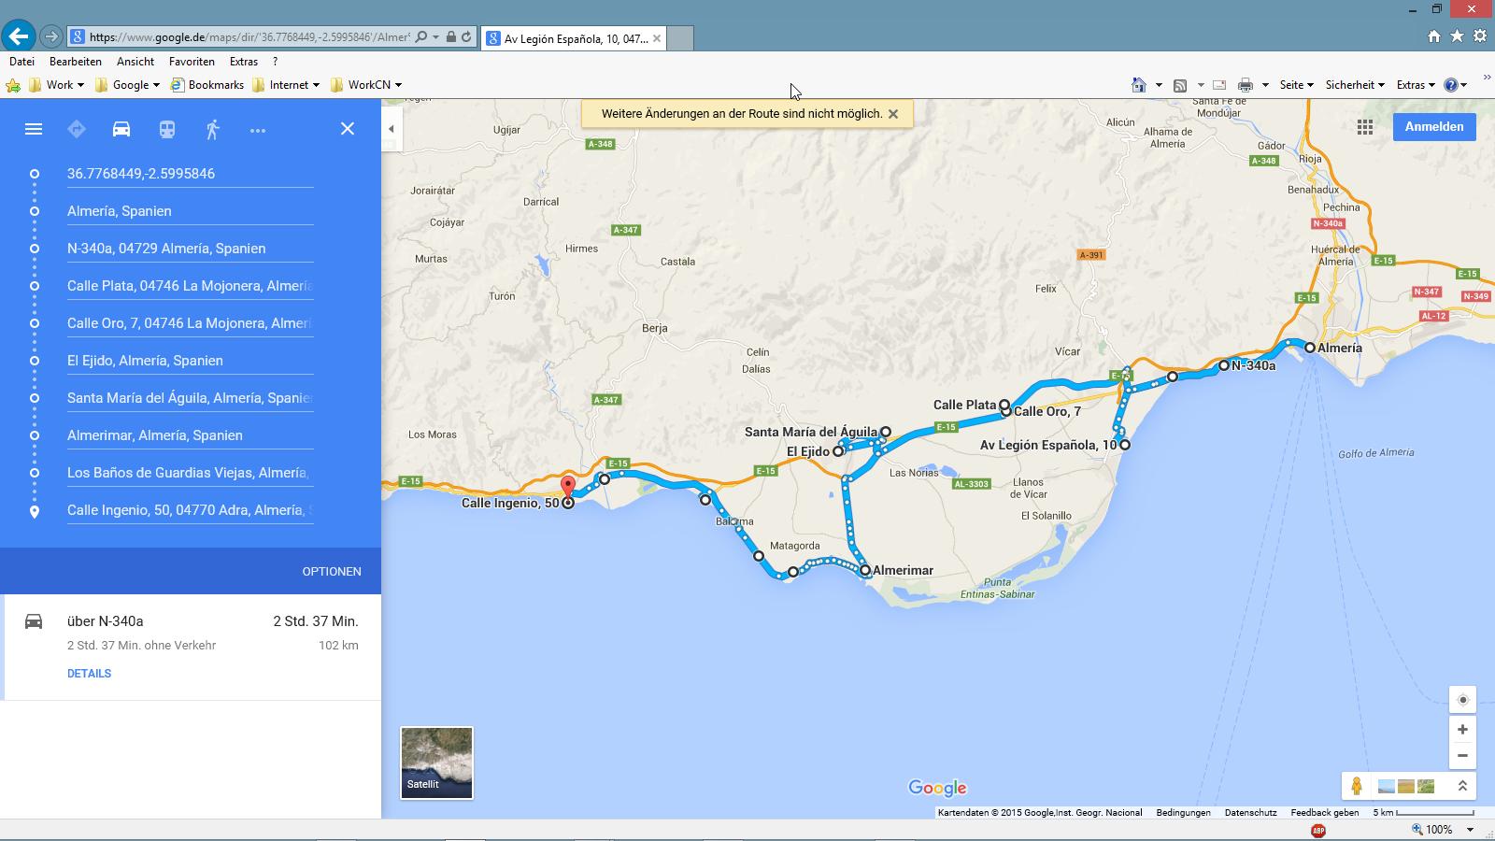Edit Santa María del Águila waypoint
Viewport: 1495px width, 841px height.
click(190, 398)
